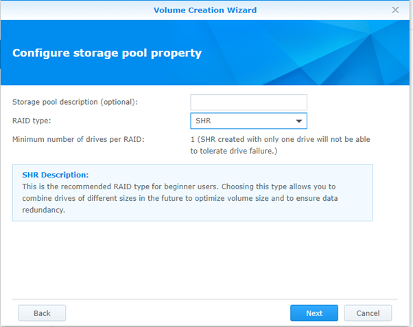Click the Volume Creation Wizard title bar
This screenshot has width=413, height=327.
(x=205, y=10)
